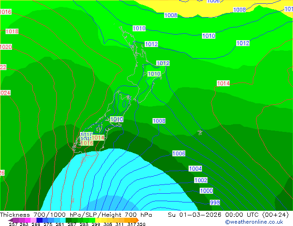This screenshot has height=226, width=293.
Task: Click the legend value 269
Action: tap(36, 224)
